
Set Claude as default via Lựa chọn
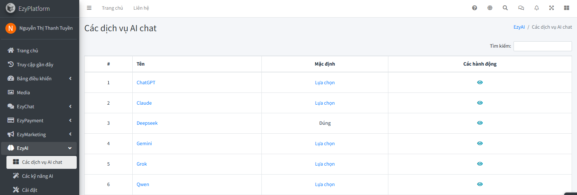tap(325, 103)
